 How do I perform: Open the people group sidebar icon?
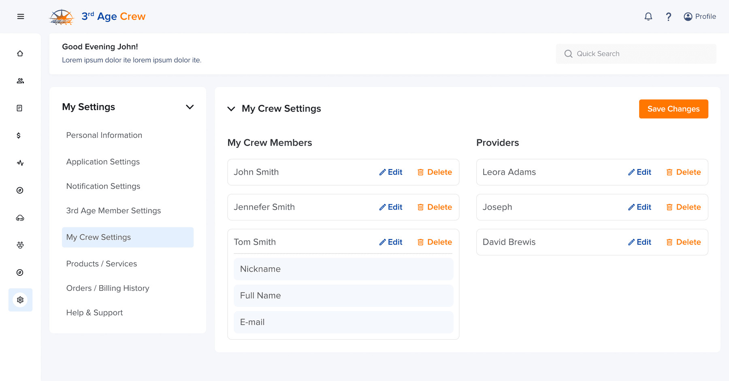(20, 81)
